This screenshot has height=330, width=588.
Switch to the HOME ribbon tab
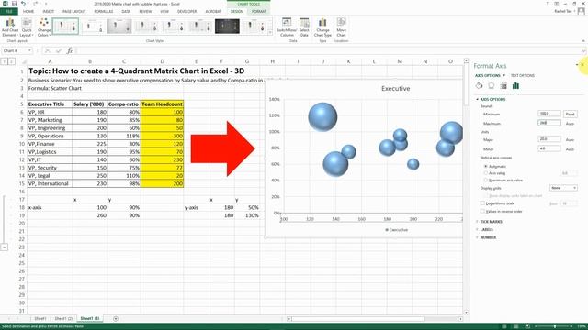(x=28, y=12)
